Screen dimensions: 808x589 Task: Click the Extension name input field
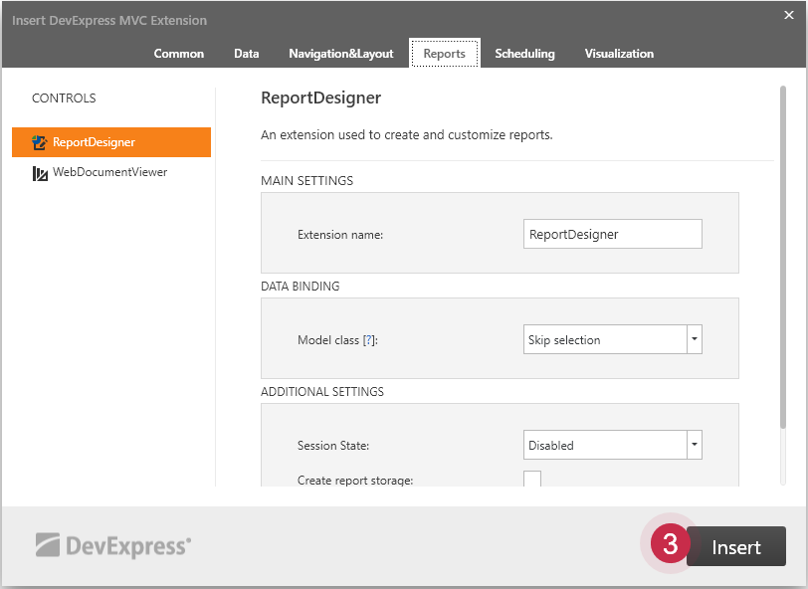612,234
